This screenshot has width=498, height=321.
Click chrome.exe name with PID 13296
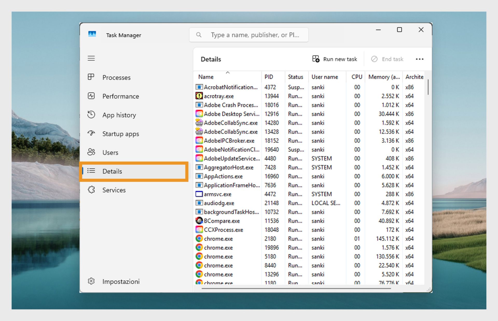tap(218, 274)
